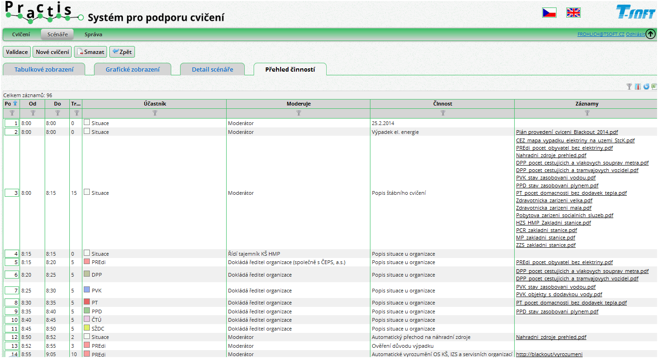Sort by the Záznamy column header
This screenshot has width=658, height=358.
587,104
